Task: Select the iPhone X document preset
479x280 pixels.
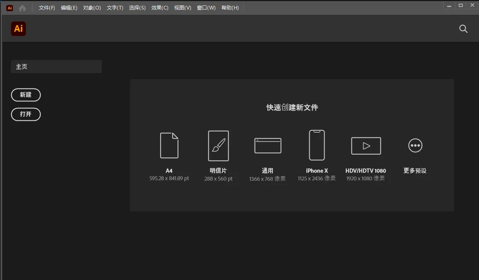Action: 317,146
